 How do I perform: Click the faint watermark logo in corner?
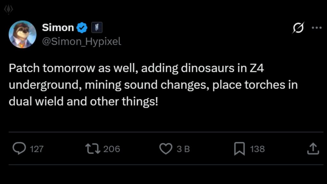pyautogui.click(x=8, y=10)
